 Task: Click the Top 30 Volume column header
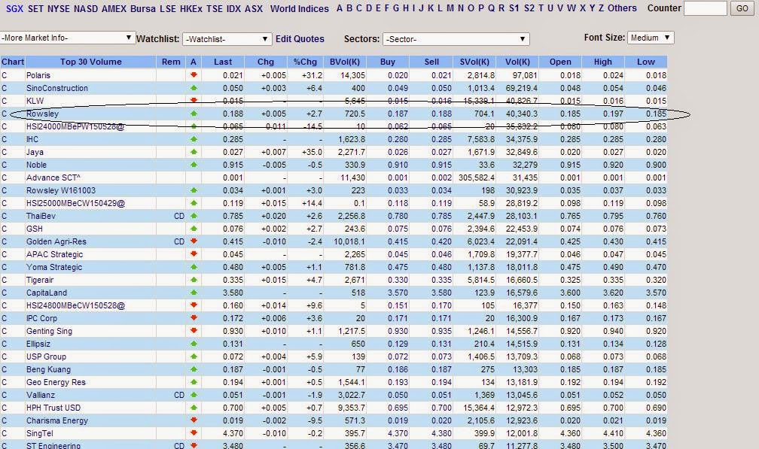tap(90, 62)
